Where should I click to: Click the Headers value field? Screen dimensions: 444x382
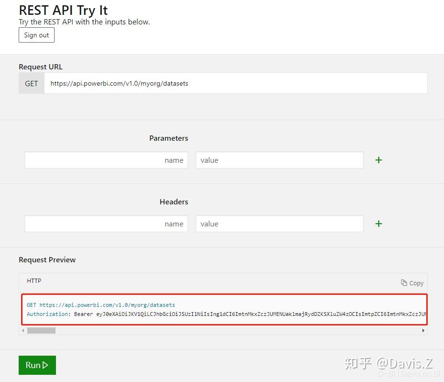coord(279,223)
